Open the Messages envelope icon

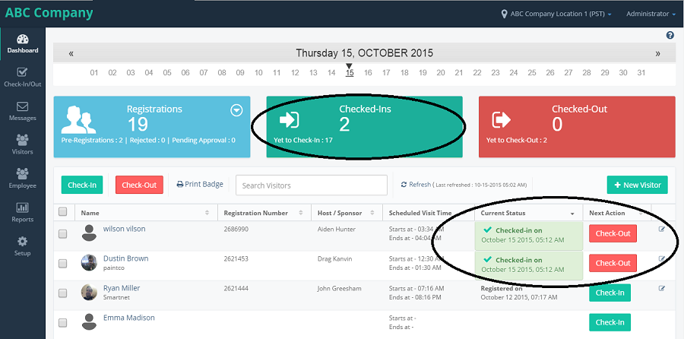(22, 106)
